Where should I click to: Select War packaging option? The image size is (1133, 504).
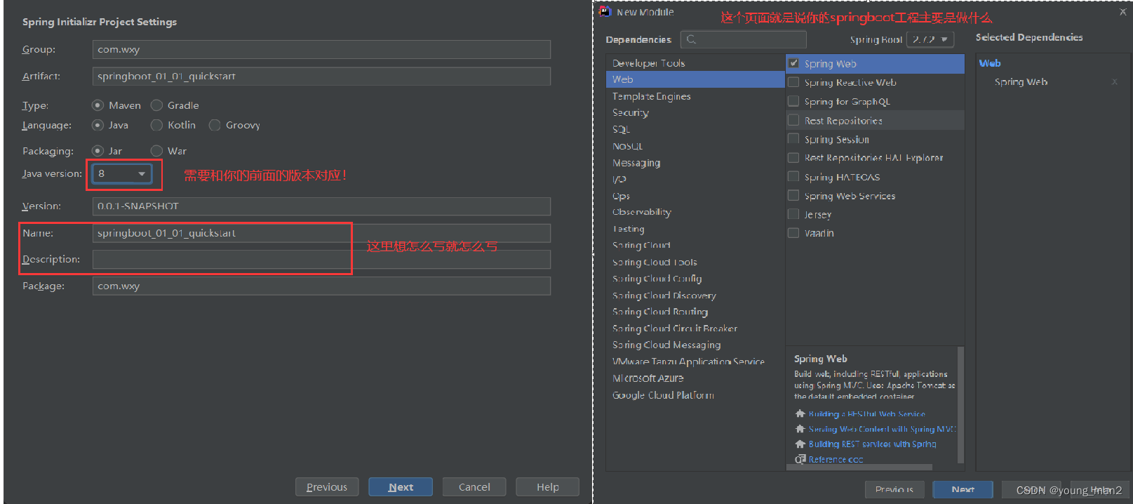pyautogui.click(x=156, y=151)
